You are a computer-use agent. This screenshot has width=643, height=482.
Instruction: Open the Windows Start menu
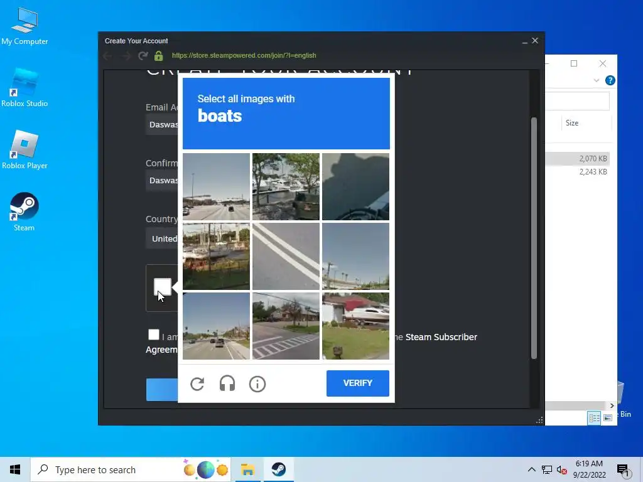point(15,469)
